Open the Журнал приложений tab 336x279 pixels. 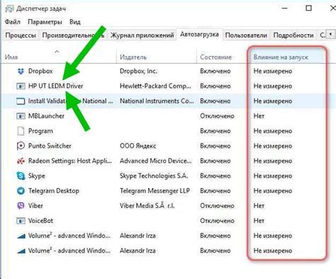pos(142,35)
